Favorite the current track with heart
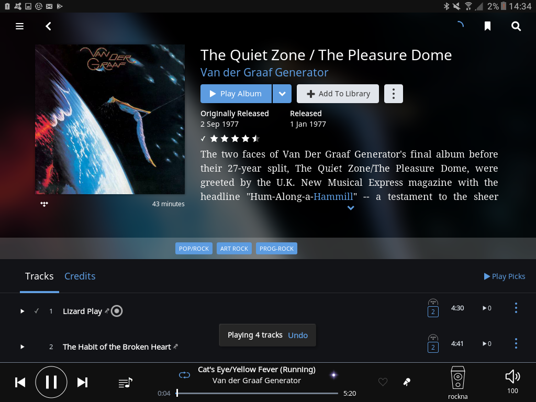Image resolution: width=536 pixels, height=402 pixels. tap(383, 382)
